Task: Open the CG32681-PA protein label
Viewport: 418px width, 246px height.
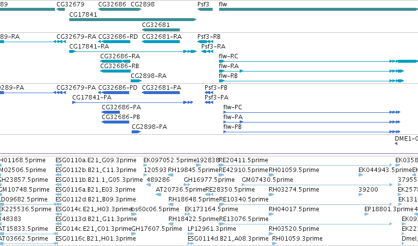Action: [x=162, y=88]
